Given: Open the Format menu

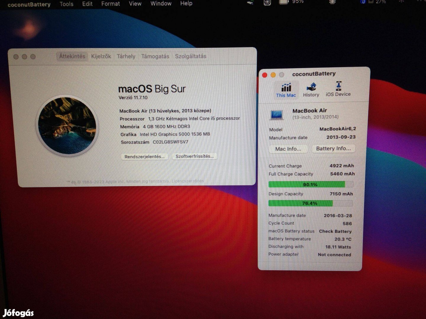Looking at the screenshot, I should [110, 4].
